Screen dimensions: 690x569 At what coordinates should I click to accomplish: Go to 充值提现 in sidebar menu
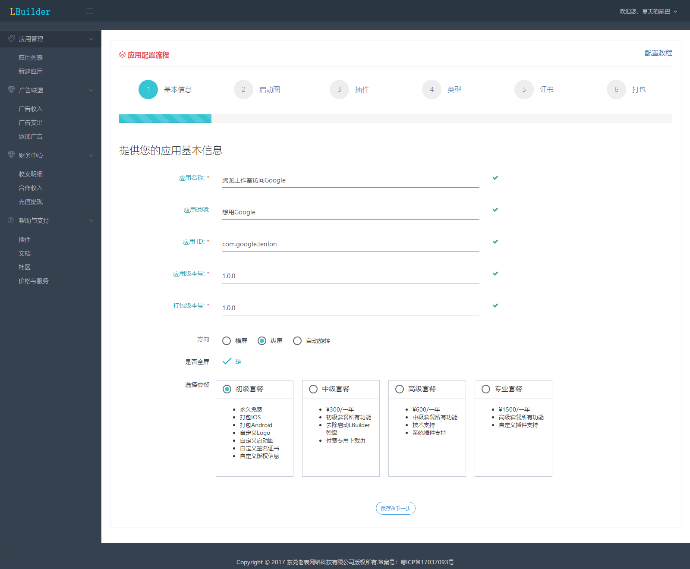point(31,201)
